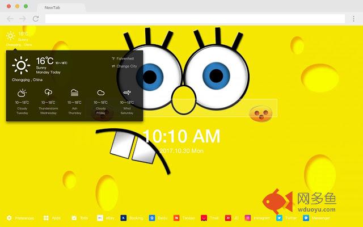This screenshot has width=363, height=227.
Task: Collapse the weather widget above the panel
Action: point(19,39)
